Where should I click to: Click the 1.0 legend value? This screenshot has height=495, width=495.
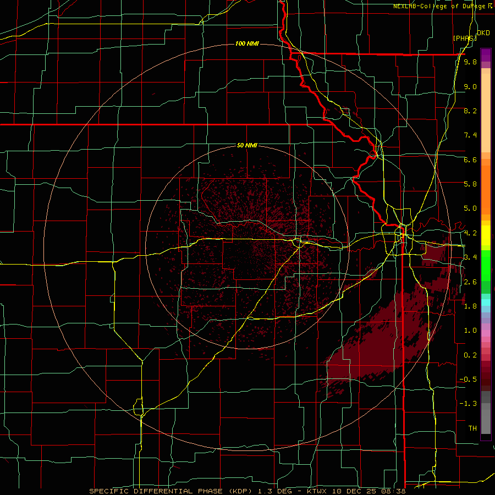click(470, 331)
